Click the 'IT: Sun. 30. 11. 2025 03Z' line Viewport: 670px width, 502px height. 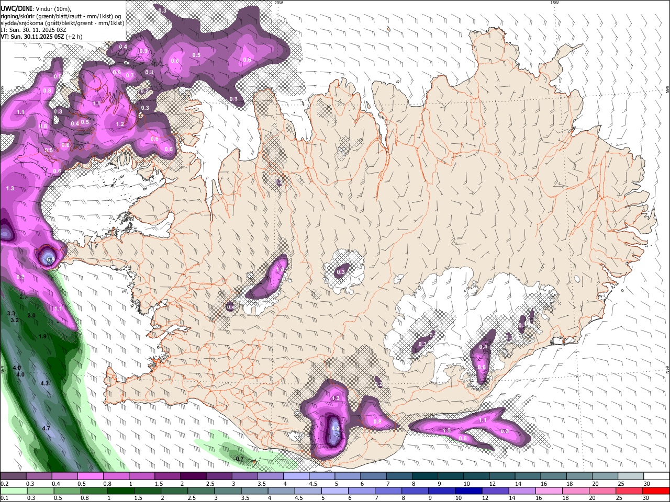pos(33,30)
